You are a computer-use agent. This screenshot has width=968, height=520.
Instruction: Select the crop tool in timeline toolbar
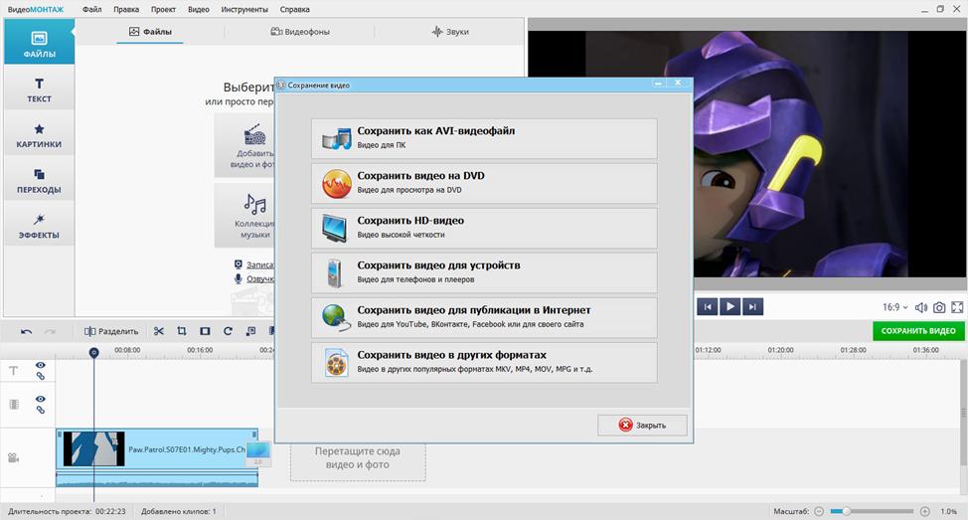point(182,331)
